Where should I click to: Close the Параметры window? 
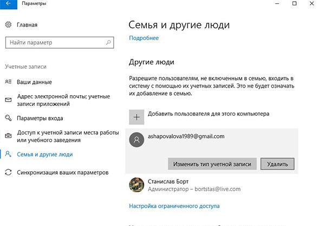(x=311, y=3)
